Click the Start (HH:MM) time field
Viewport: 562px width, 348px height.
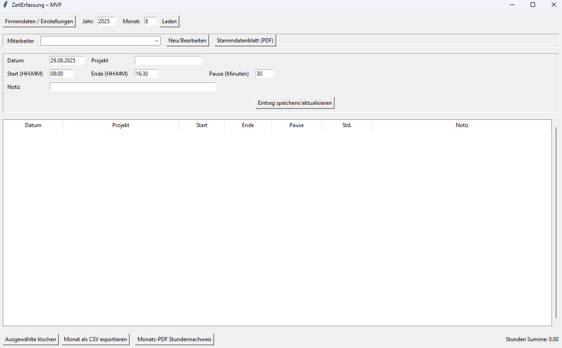tap(61, 74)
